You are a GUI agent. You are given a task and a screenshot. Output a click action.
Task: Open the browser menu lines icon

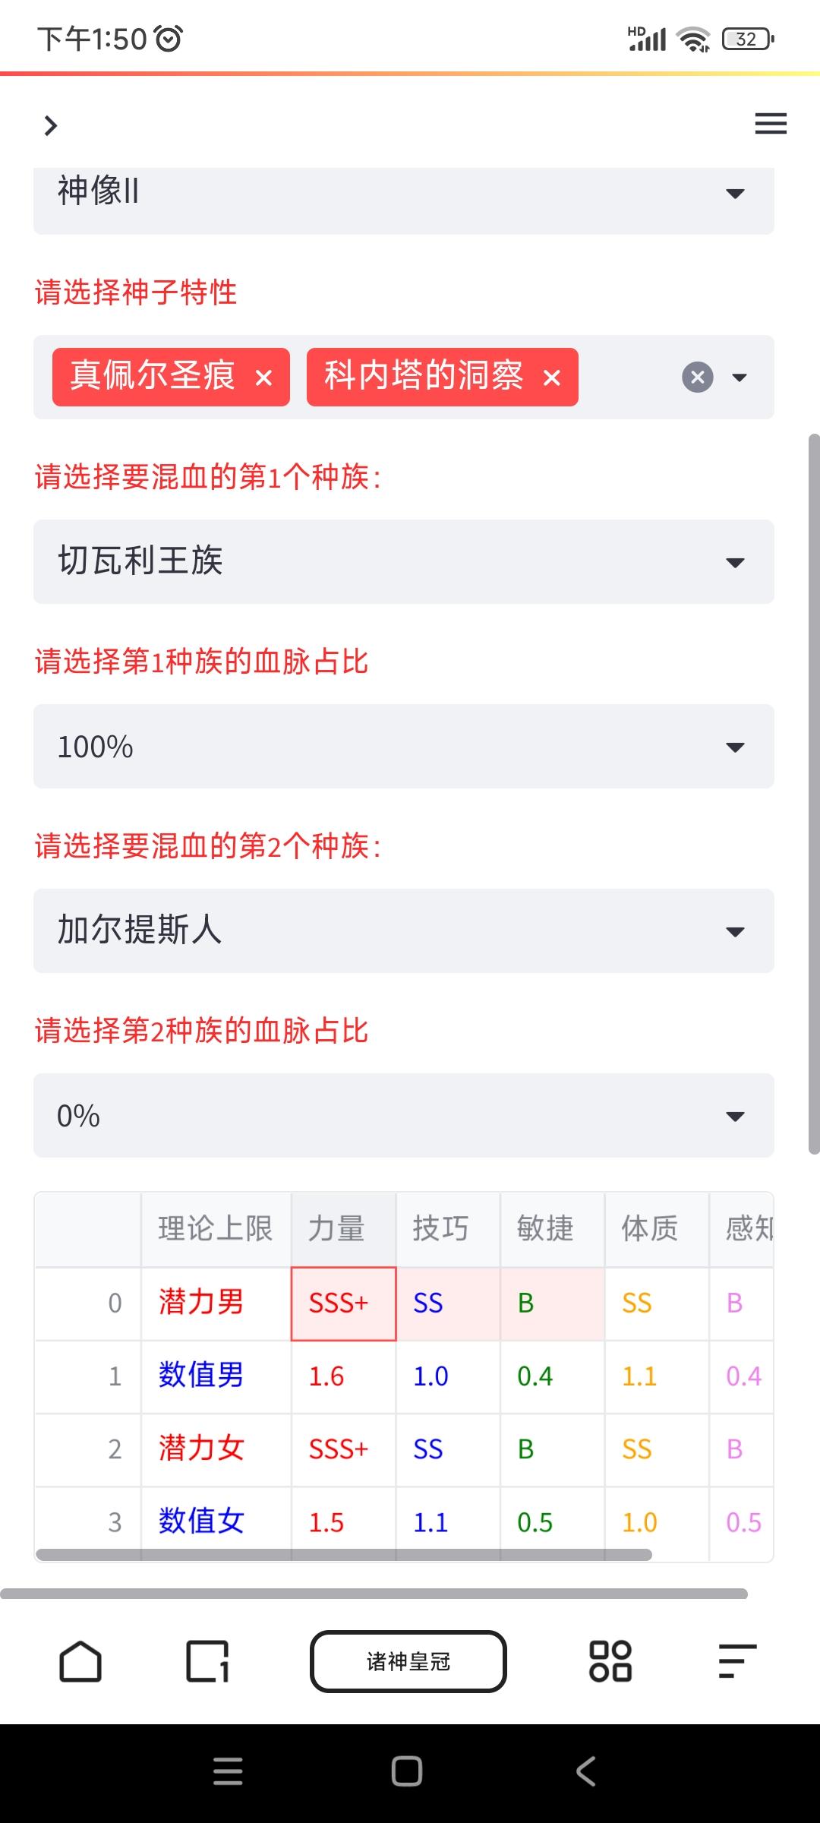tap(737, 1661)
